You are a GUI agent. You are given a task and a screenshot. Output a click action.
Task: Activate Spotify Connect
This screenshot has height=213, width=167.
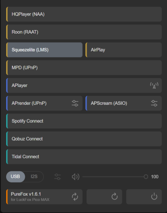coord(84,121)
